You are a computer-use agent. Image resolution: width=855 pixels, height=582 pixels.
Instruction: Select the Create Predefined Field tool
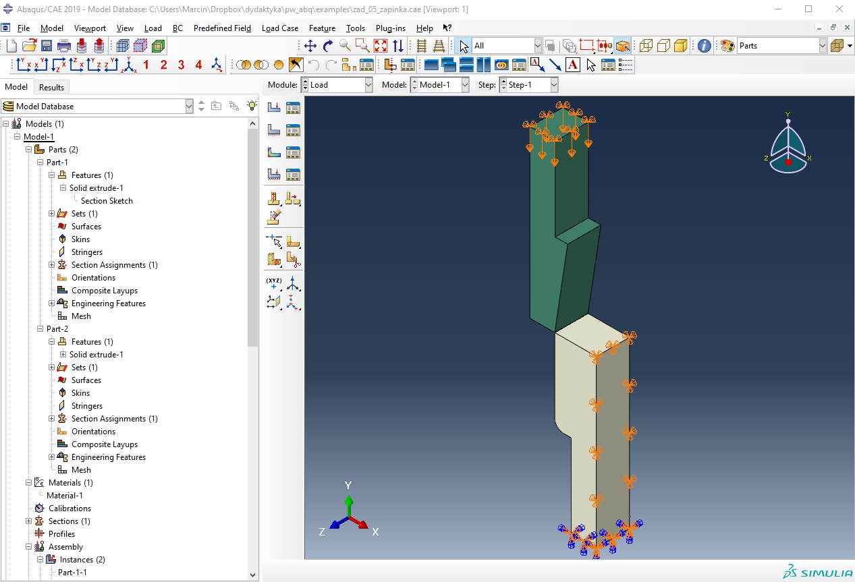click(274, 152)
